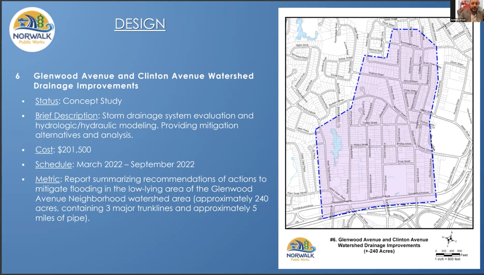
Task: Click the '$201,500' cost value
Action: point(74,150)
